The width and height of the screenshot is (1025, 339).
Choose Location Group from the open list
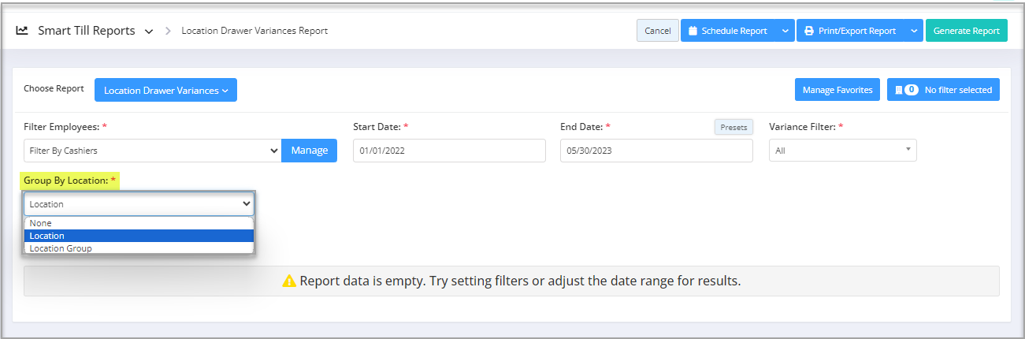[x=139, y=248]
